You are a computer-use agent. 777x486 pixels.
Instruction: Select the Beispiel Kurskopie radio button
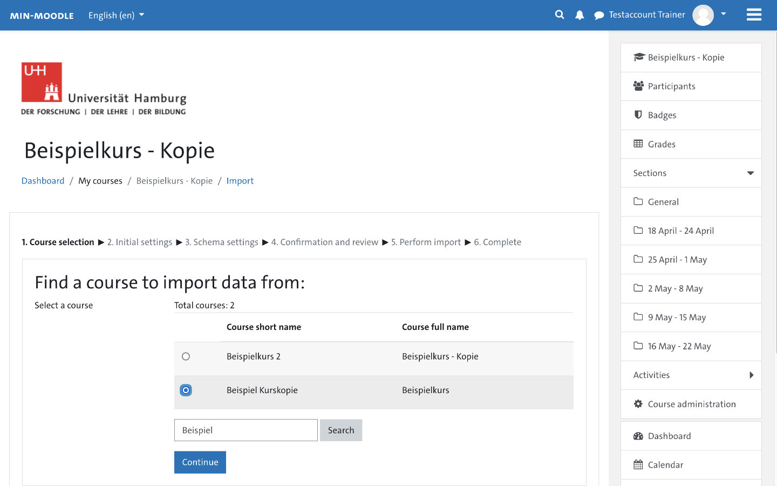(x=186, y=390)
